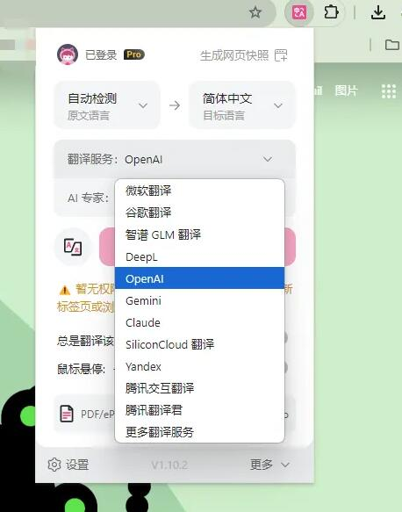Open the Google apps grid icon
Screen dimensions: 402x512
pyautogui.click(x=389, y=91)
